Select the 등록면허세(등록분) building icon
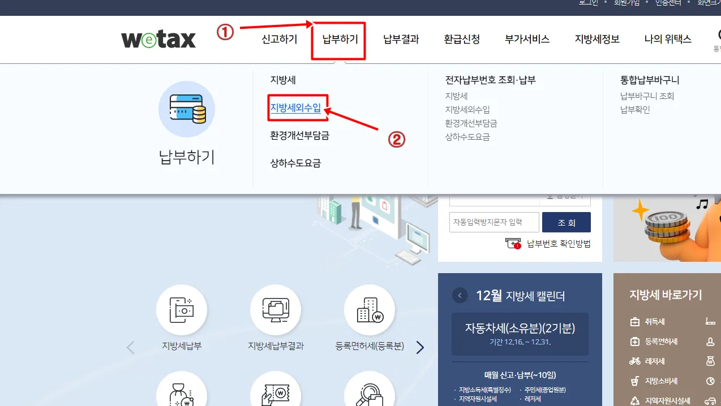This screenshot has height=406, width=721. (x=369, y=310)
